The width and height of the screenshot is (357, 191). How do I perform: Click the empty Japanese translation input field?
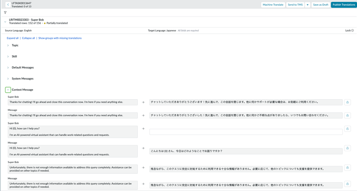pos(246,132)
